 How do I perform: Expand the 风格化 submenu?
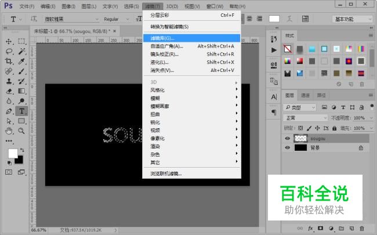(191, 90)
